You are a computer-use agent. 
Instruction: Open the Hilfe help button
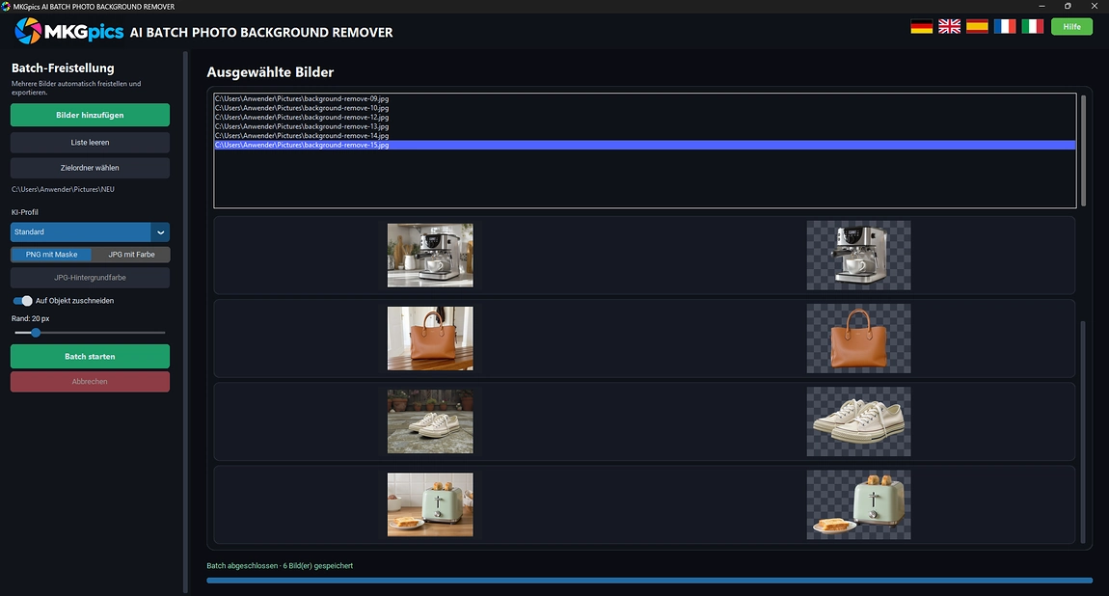(1071, 27)
